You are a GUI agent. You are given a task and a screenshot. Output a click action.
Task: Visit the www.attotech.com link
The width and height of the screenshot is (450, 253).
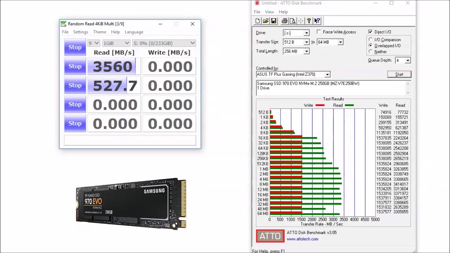[x=302, y=239]
